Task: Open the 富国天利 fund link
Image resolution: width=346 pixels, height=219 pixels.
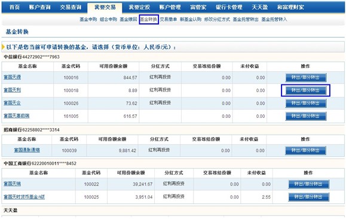Action: coord(13,90)
